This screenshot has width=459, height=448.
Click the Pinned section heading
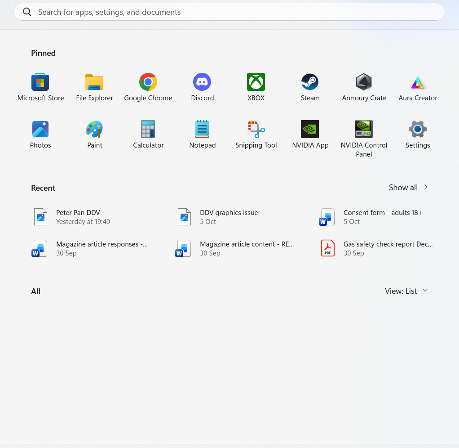click(x=43, y=53)
